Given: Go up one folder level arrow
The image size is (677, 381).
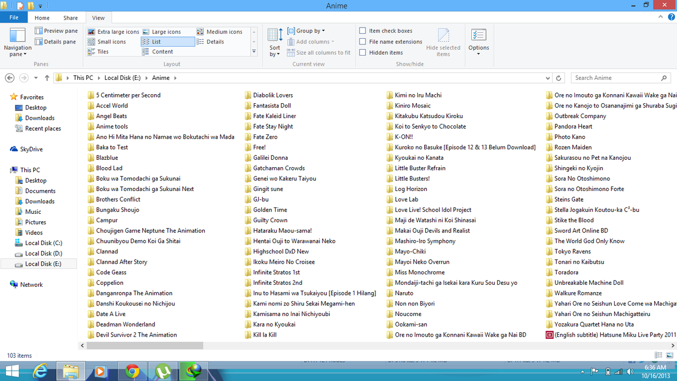Looking at the screenshot, I should click(47, 78).
